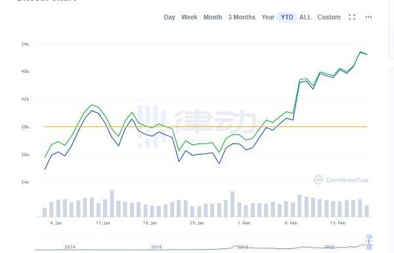The height and width of the screenshot is (253, 394).
Task: Click 2016 on the navigator timeline
Action: 156,247
